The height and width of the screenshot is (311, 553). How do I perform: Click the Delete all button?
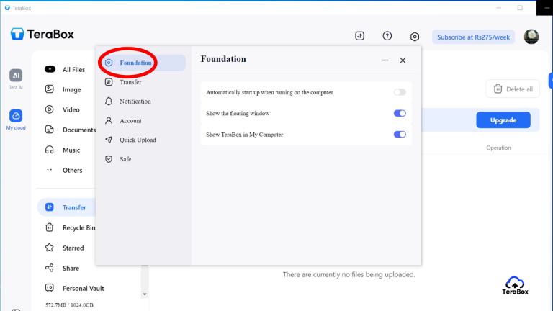tap(513, 89)
